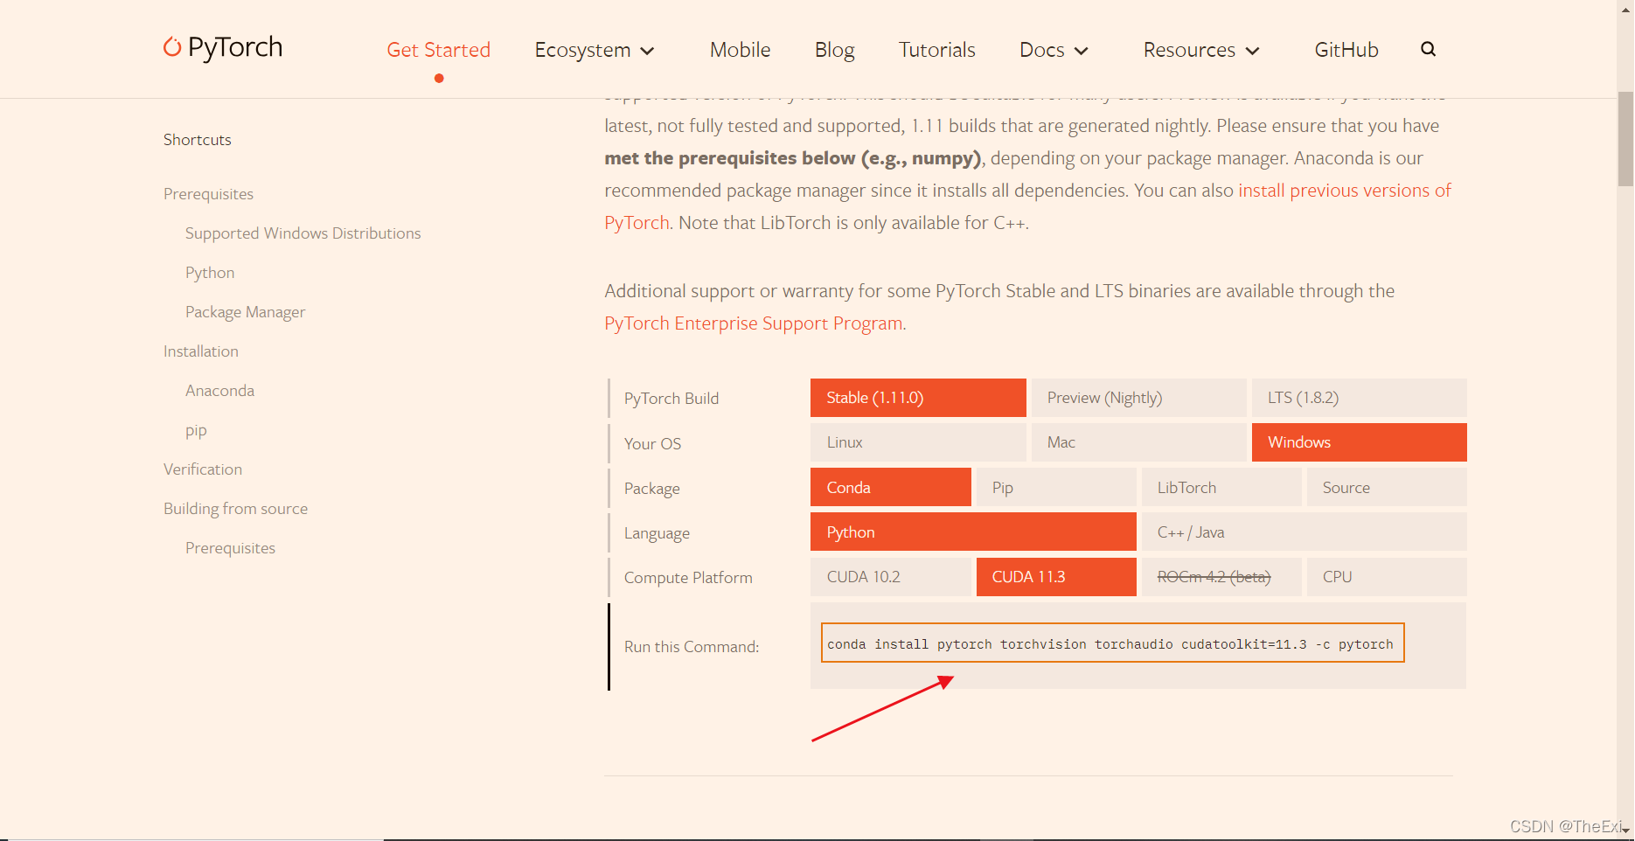The height and width of the screenshot is (841, 1635).
Task: Open the Get Started tab
Action: [x=438, y=51]
